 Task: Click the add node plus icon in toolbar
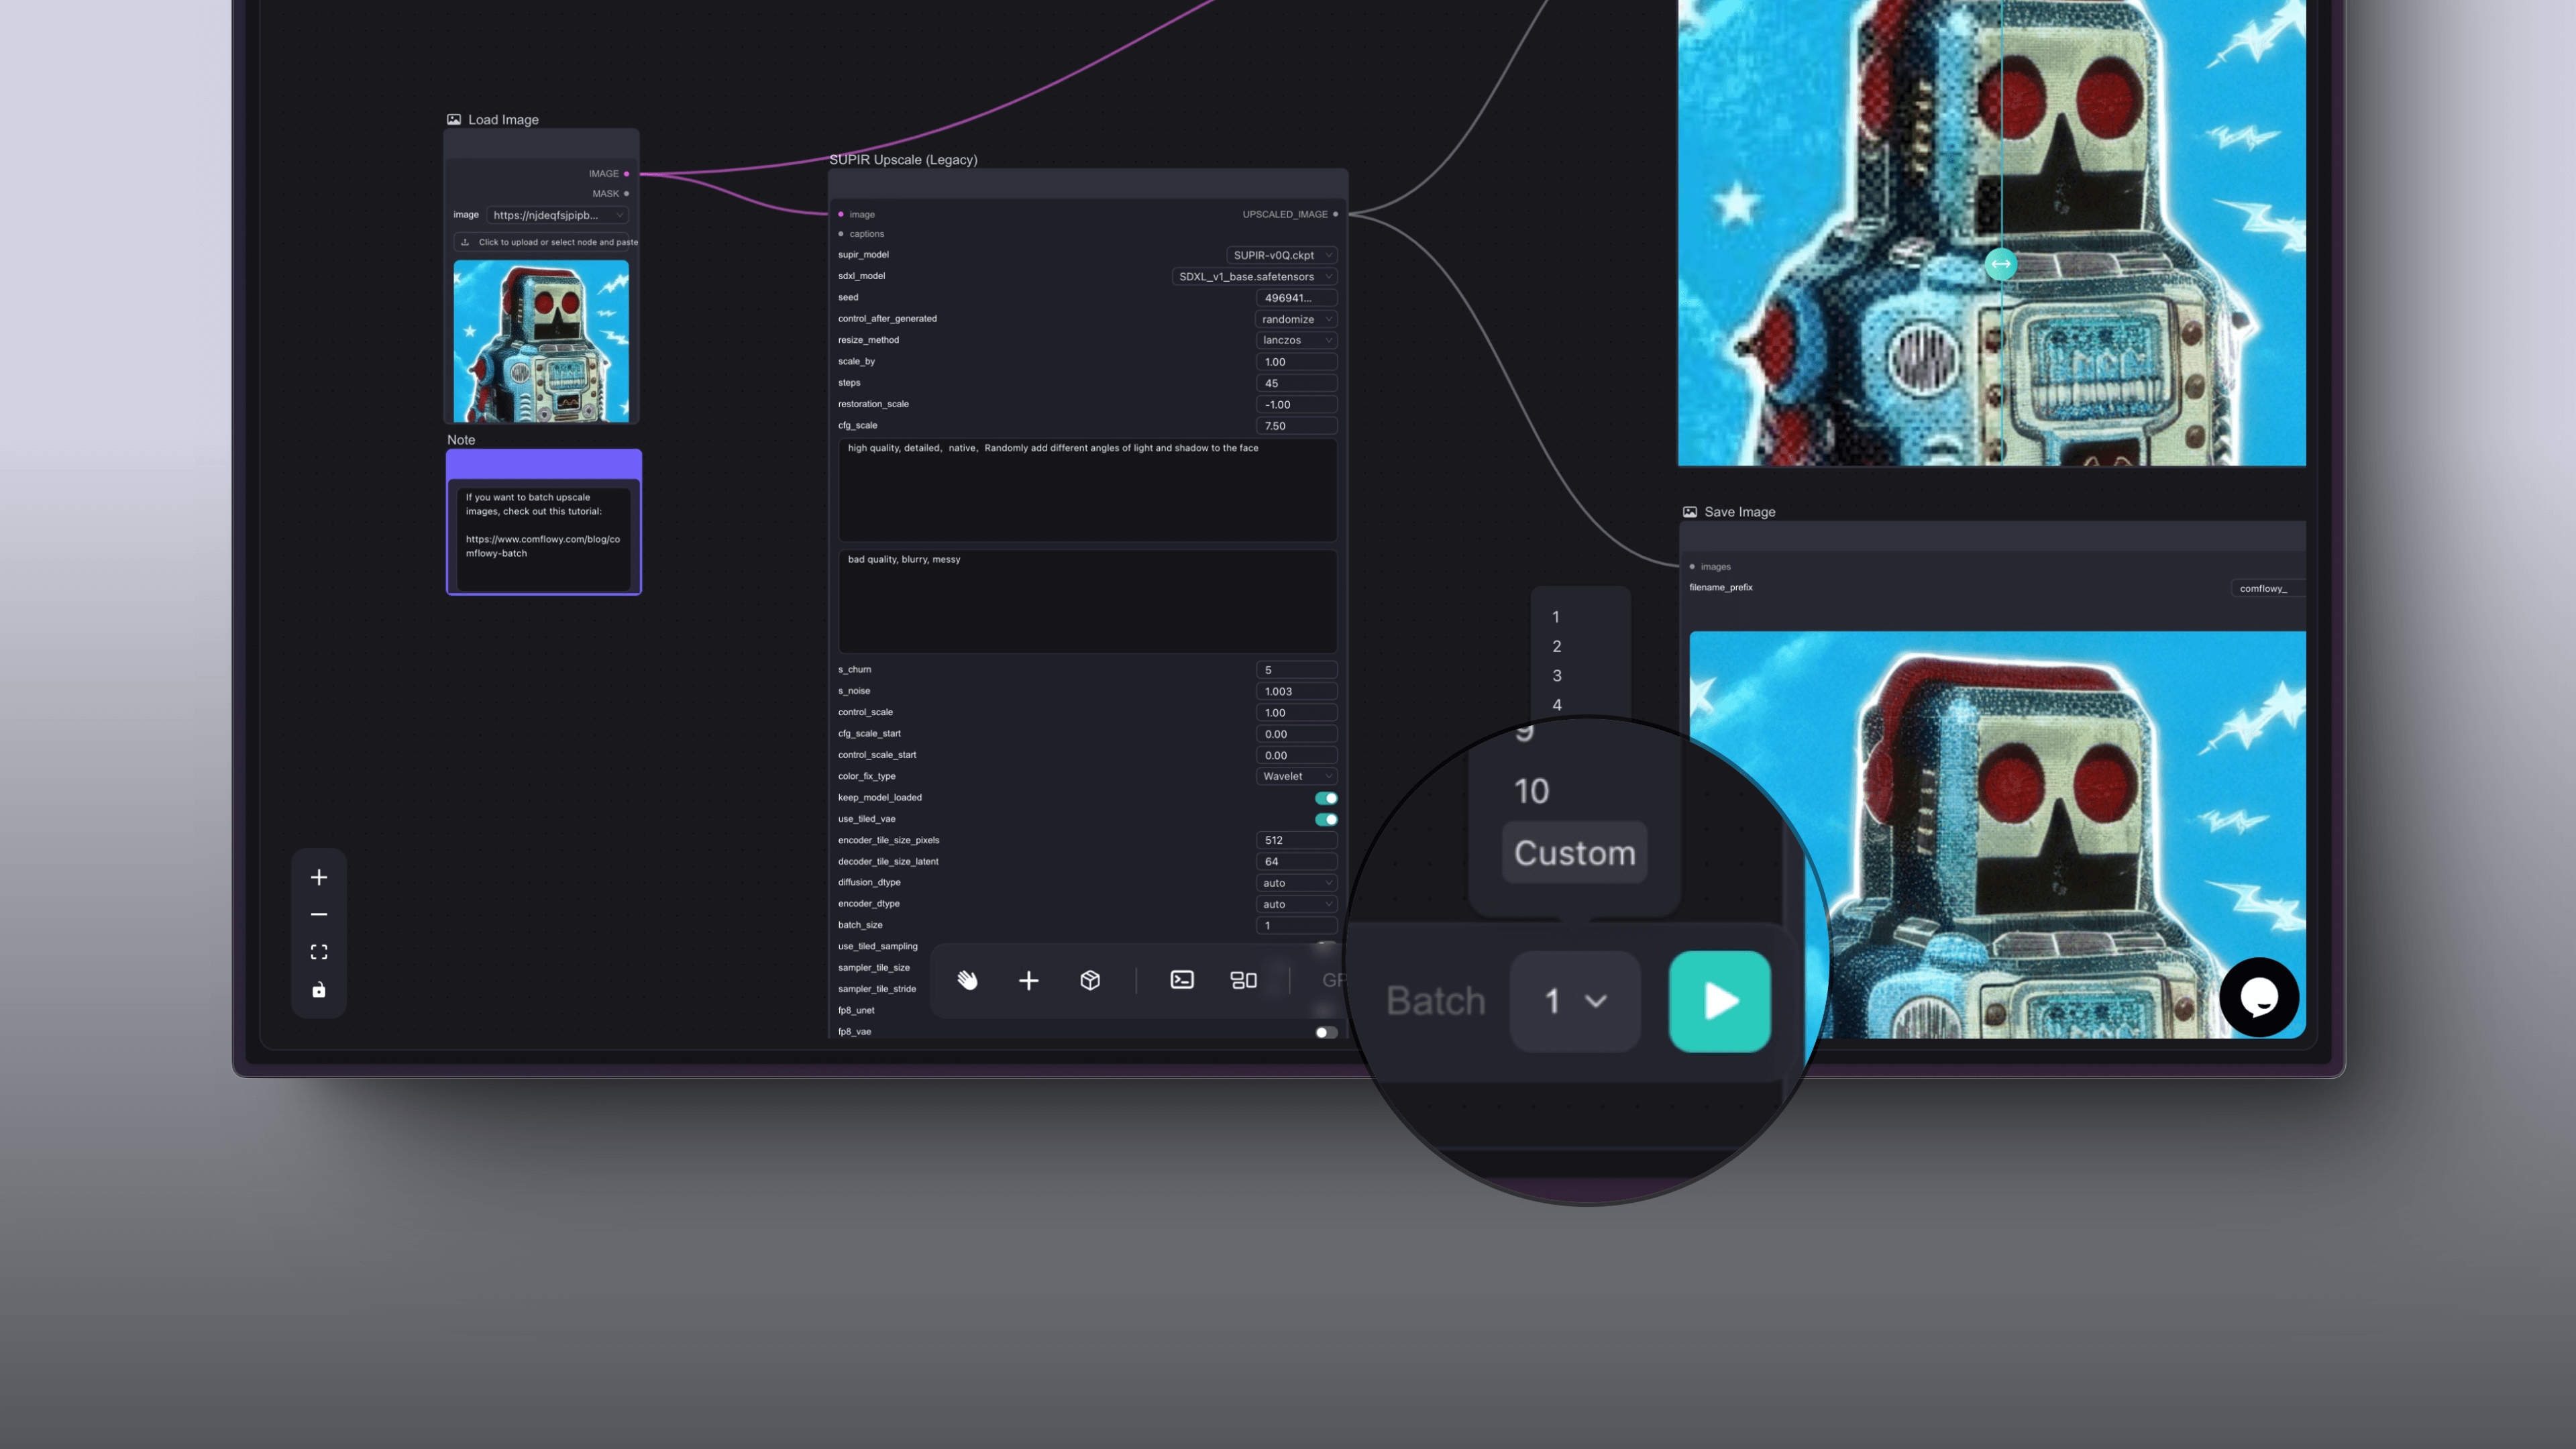(1028, 980)
